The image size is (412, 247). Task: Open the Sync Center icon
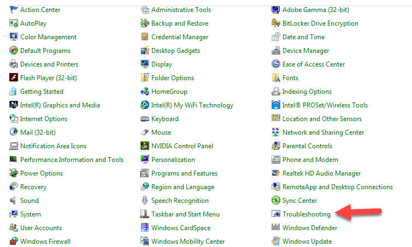tap(276, 201)
